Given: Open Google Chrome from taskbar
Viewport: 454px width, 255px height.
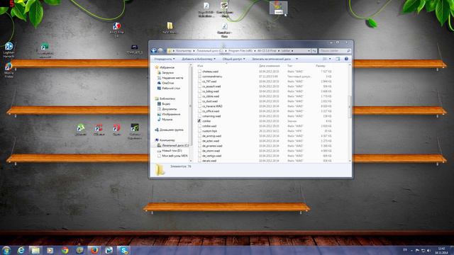Looking at the screenshot, I should tap(65, 250).
